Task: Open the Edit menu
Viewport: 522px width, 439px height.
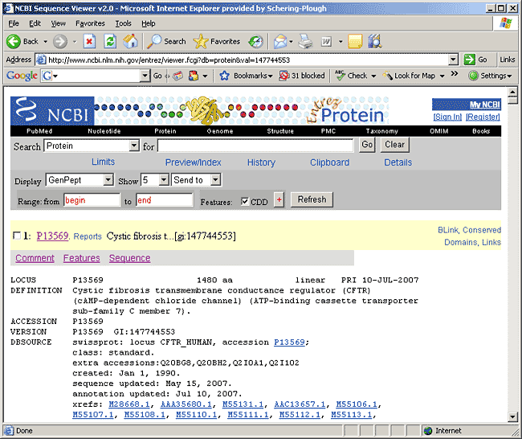Action: click(x=35, y=23)
